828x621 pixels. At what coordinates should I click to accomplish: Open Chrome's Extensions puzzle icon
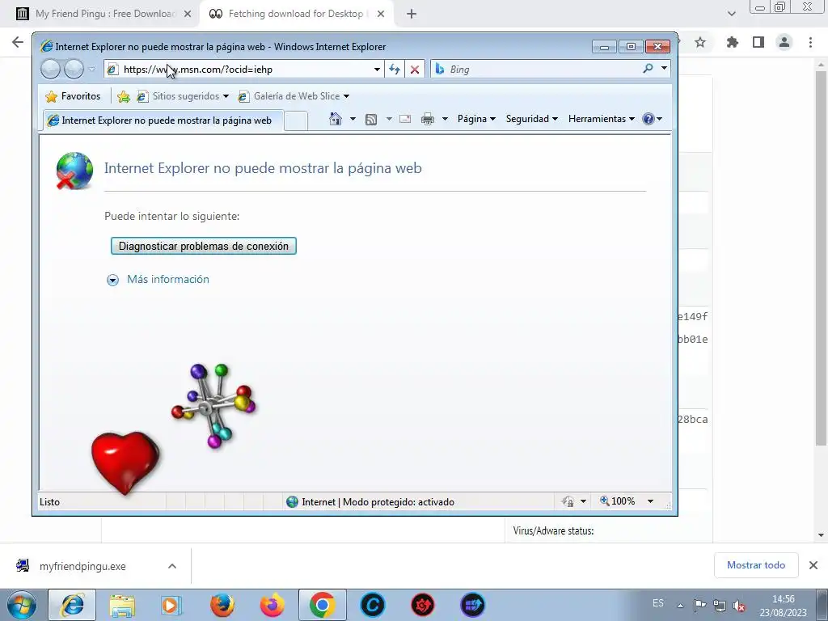[733, 42]
